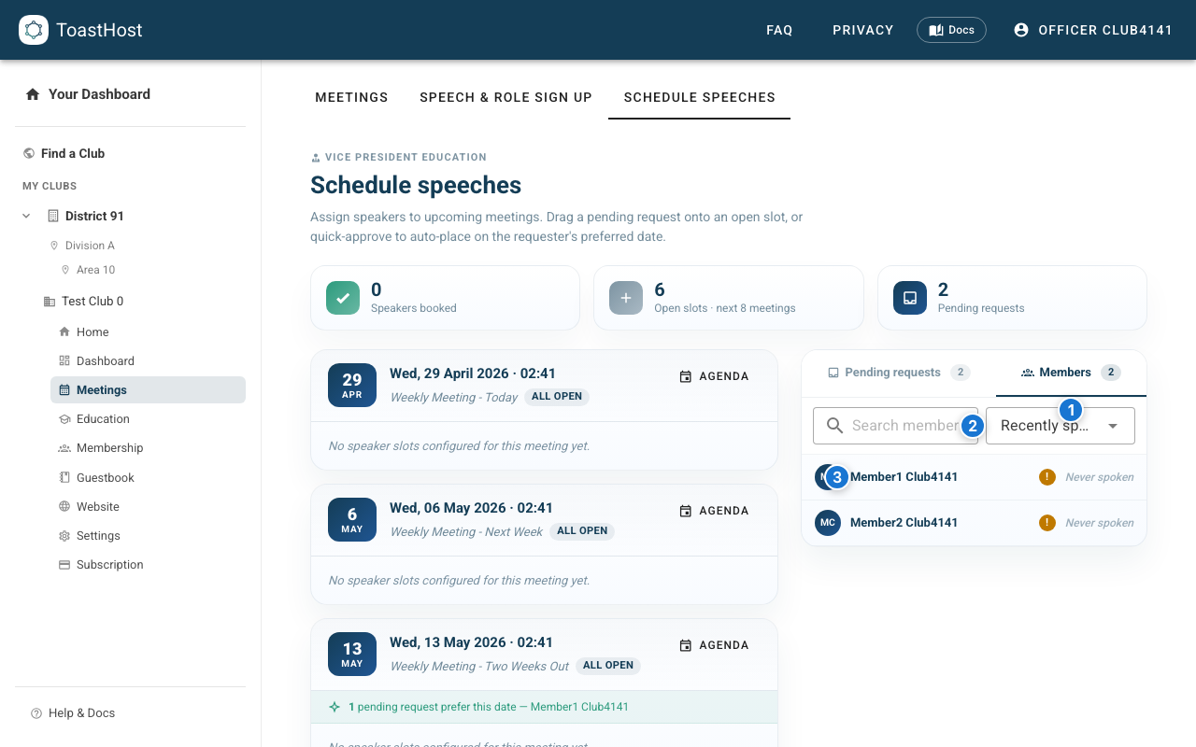Toggle the ALL OPEN chip on April 29 meeting
Image resolution: width=1196 pixels, height=747 pixels.
[556, 396]
